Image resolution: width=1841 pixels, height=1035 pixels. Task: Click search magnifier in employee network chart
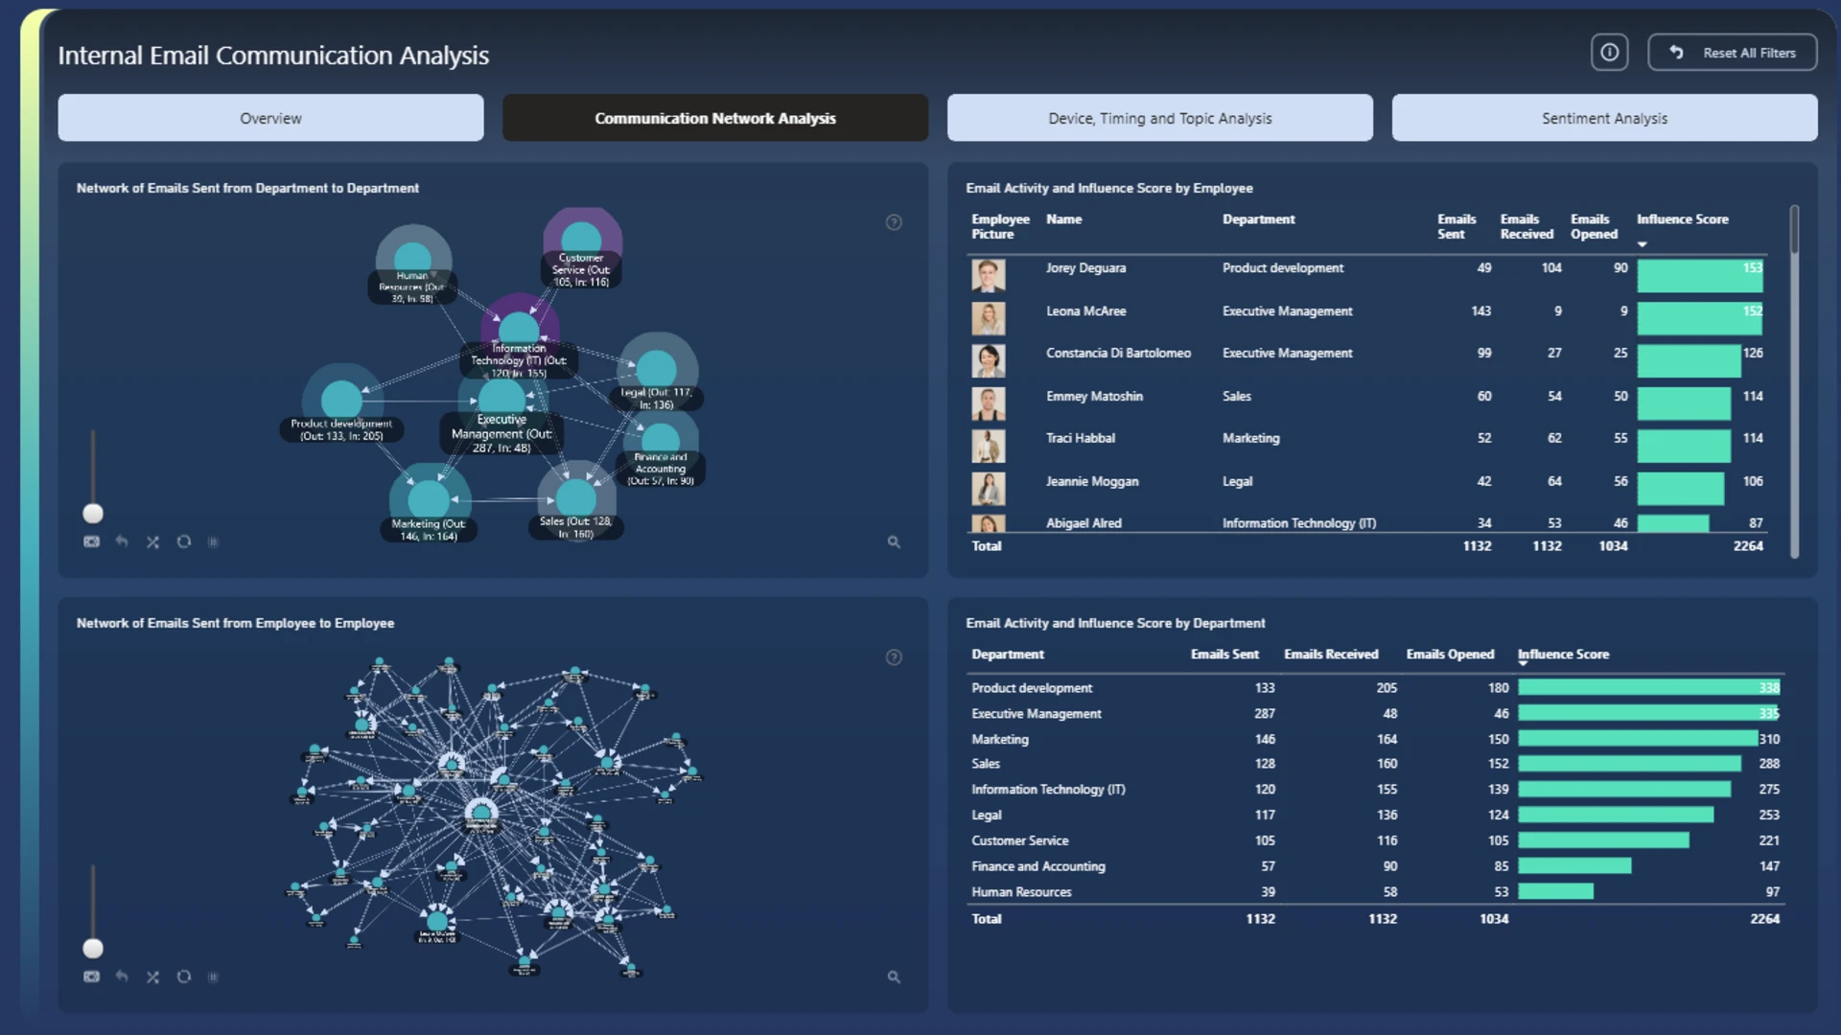894,977
